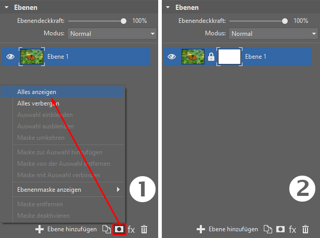This screenshot has width=320, height=238.
Task: Open Ebenenmaske anzeigen submenu
Action: [62, 190]
